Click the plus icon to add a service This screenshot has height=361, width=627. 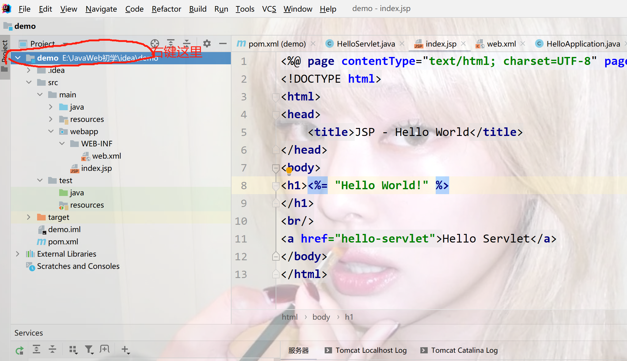click(125, 349)
